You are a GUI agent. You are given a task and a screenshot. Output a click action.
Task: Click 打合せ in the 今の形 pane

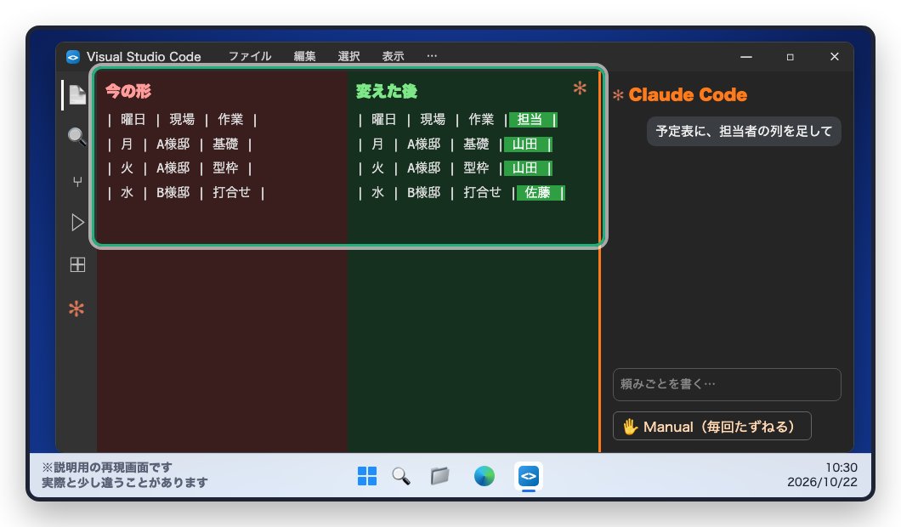point(231,192)
